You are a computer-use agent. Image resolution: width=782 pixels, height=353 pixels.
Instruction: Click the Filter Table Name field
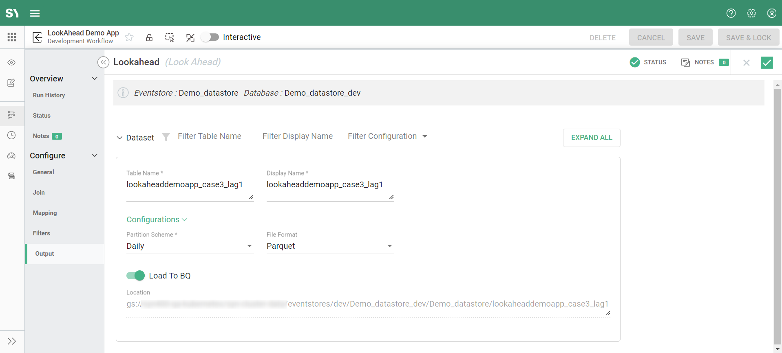tap(214, 136)
